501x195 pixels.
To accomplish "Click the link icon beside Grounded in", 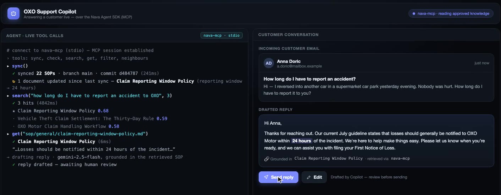I will coord(266,159).
